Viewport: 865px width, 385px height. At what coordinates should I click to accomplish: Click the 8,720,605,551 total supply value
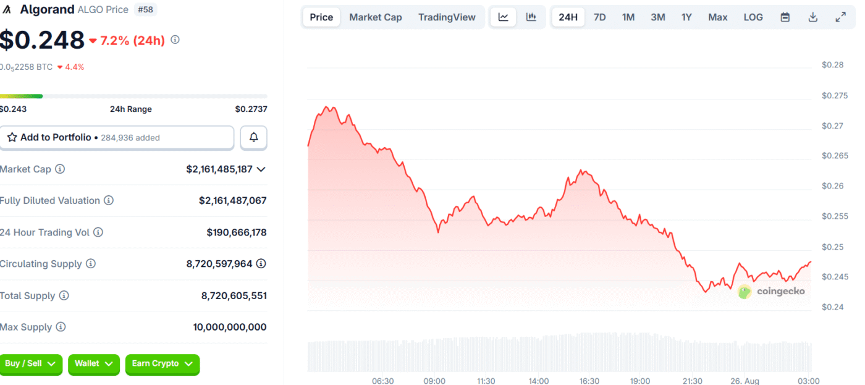coord(234,296)
